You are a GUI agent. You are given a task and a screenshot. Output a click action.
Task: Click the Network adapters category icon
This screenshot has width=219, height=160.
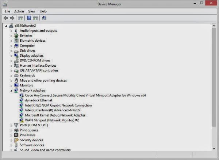[x=16, y=90]
